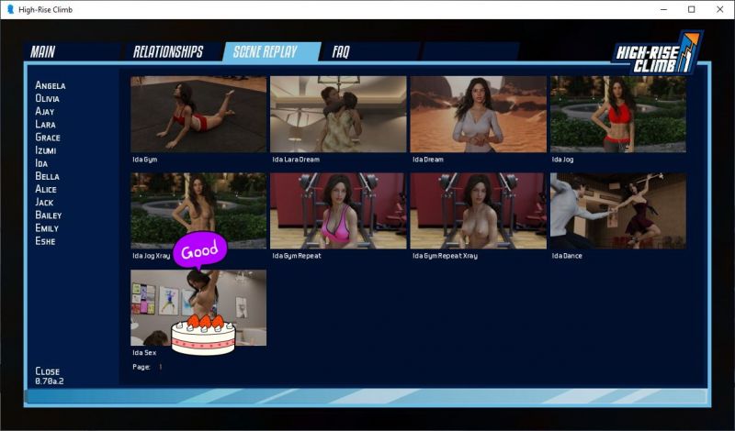Select Eshe in the character list
735x431 pixels.
click(x=45, y=241)
